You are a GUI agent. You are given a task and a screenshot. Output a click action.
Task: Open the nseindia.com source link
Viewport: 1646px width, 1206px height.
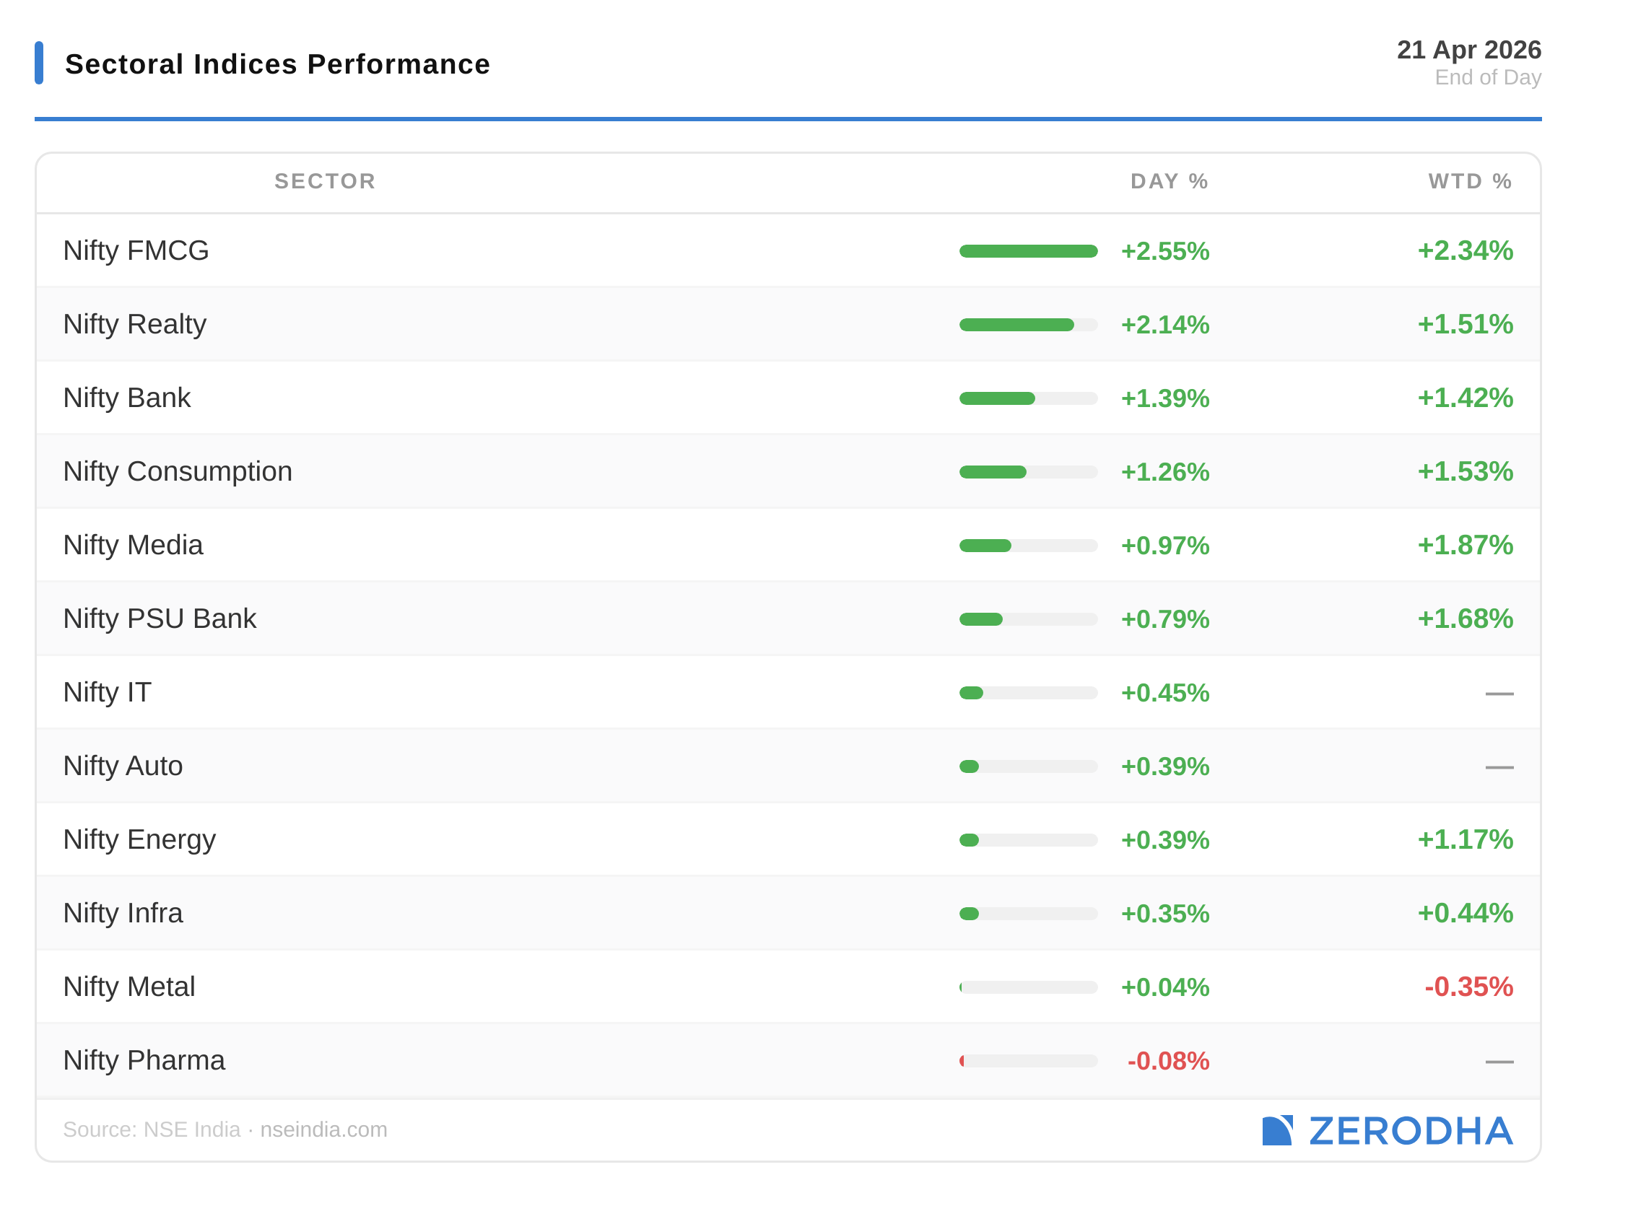[323, 1129]
